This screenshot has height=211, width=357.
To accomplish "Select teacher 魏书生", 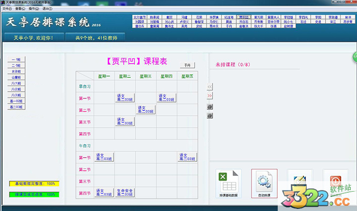I will click(170, 26).
